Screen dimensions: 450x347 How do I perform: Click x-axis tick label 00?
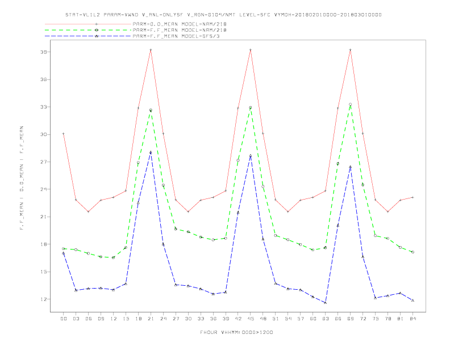click(64, 319)
